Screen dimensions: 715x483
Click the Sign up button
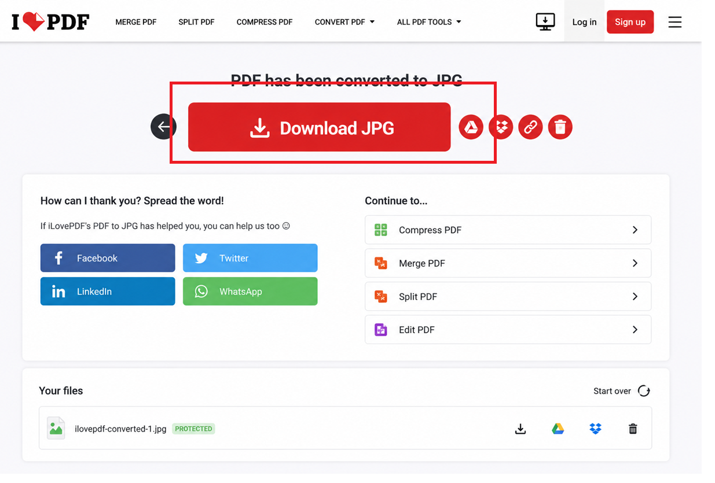(630, 22)
